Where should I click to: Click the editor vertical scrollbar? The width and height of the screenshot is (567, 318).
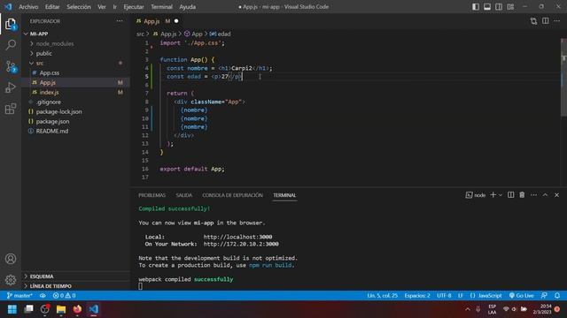click(563, 78)
